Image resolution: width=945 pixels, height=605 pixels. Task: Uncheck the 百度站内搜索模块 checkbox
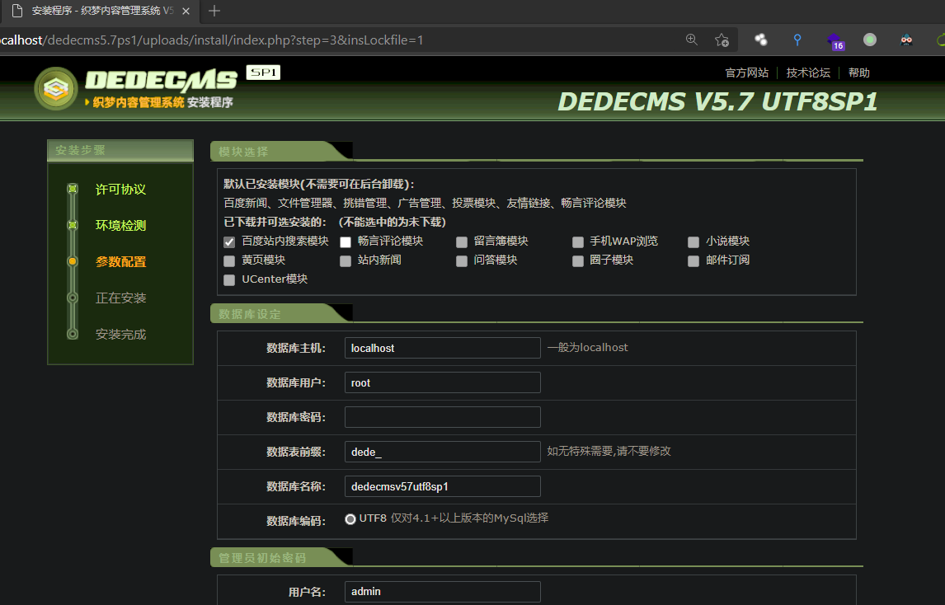[x=228, y=242]
